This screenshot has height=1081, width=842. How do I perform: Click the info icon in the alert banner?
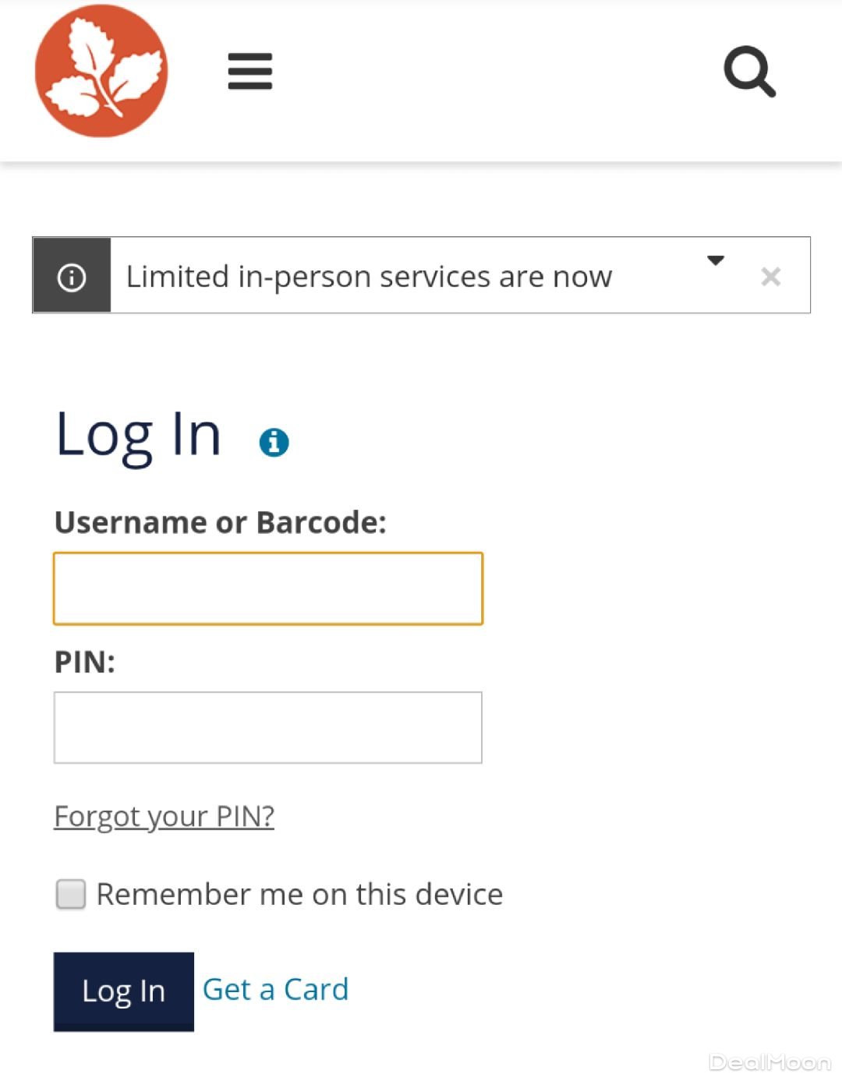[72, 277]
